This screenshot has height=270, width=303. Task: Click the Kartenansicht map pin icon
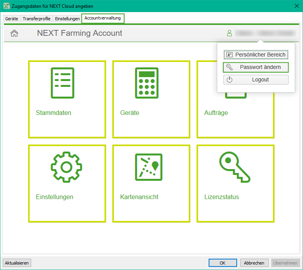pos(149,167)
